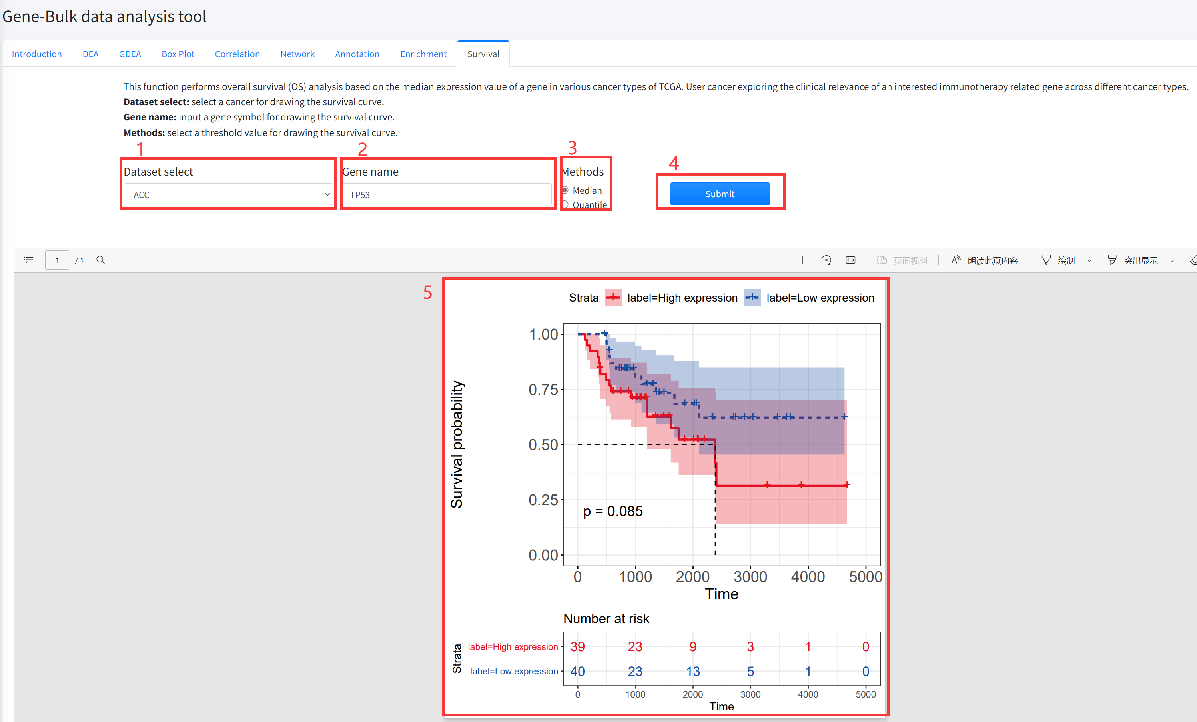1197x722 pixels.
Task: Click the fit-to-width icon
Action: click(850, 260)
